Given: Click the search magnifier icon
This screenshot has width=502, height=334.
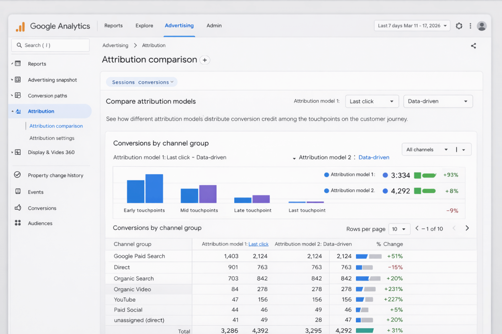Looking at the screenshot, I should tap(19, 45).
